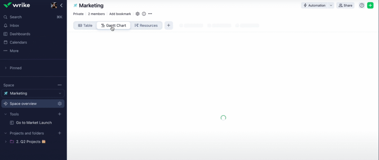Collapse the sidebar with the arrow icon

[61, 6]
